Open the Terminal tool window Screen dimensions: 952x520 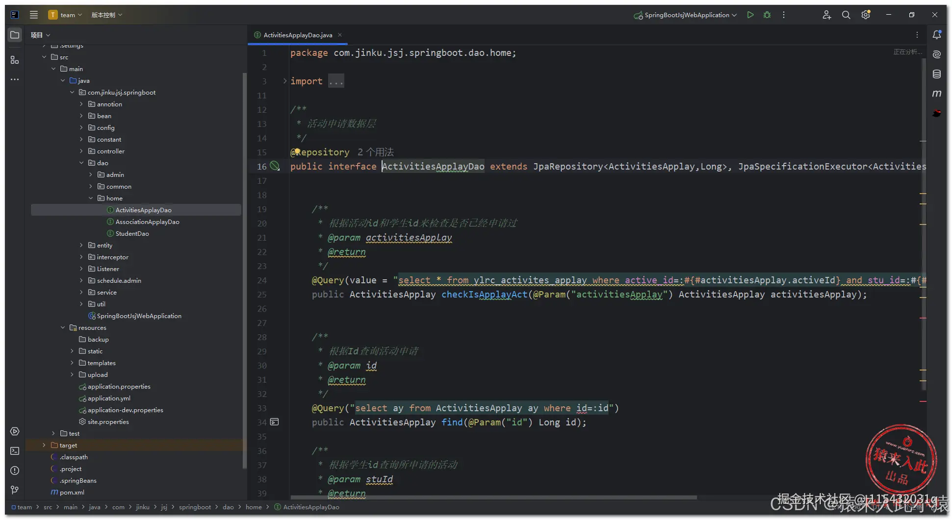[15, 451]
